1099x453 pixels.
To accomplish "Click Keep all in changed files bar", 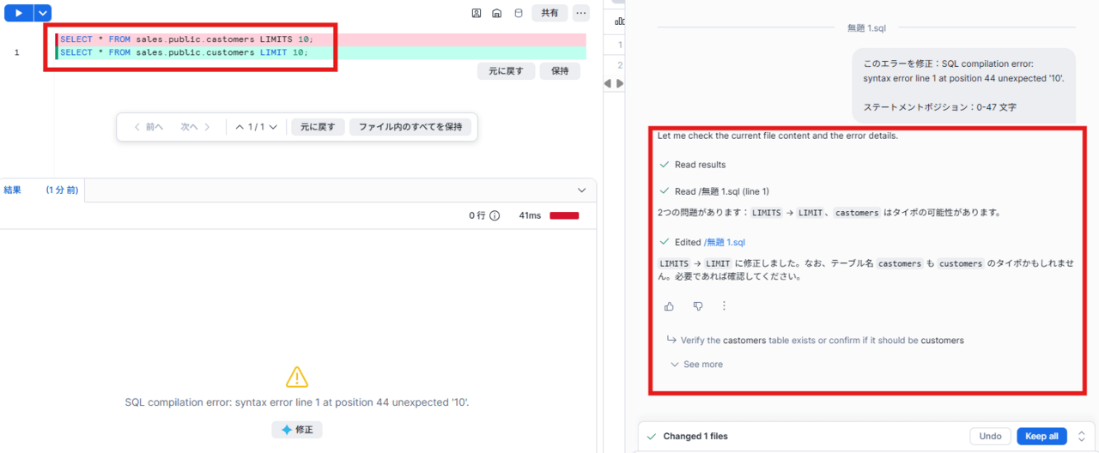I will [1041, 437].
